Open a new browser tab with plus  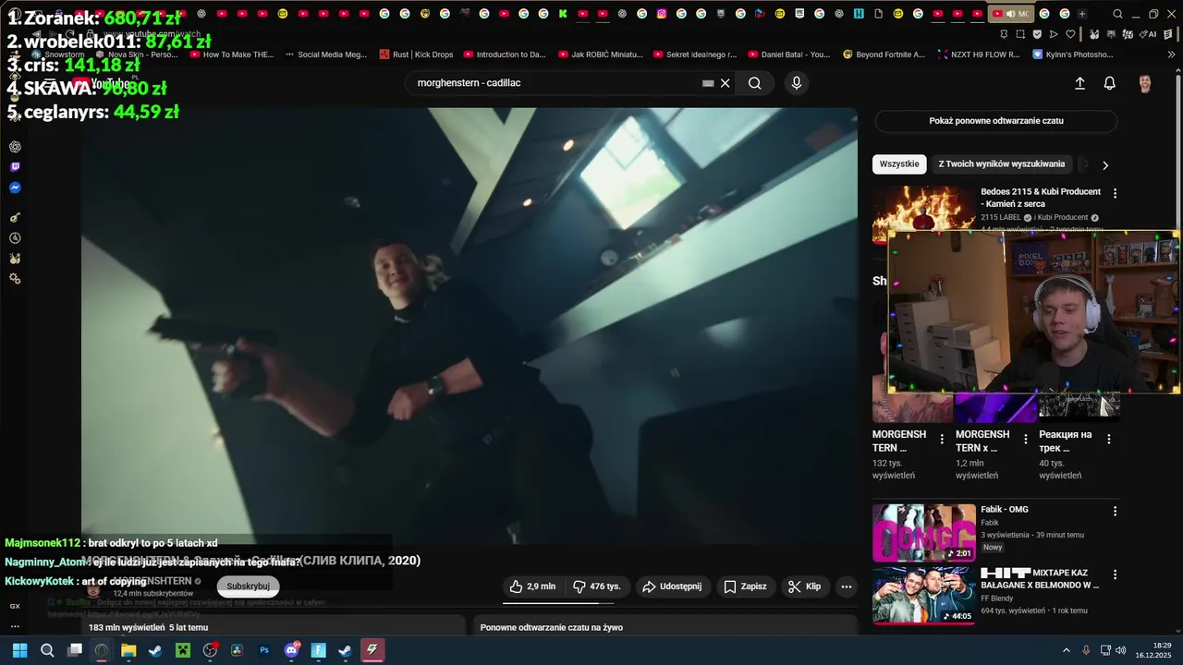(1082, 14)
